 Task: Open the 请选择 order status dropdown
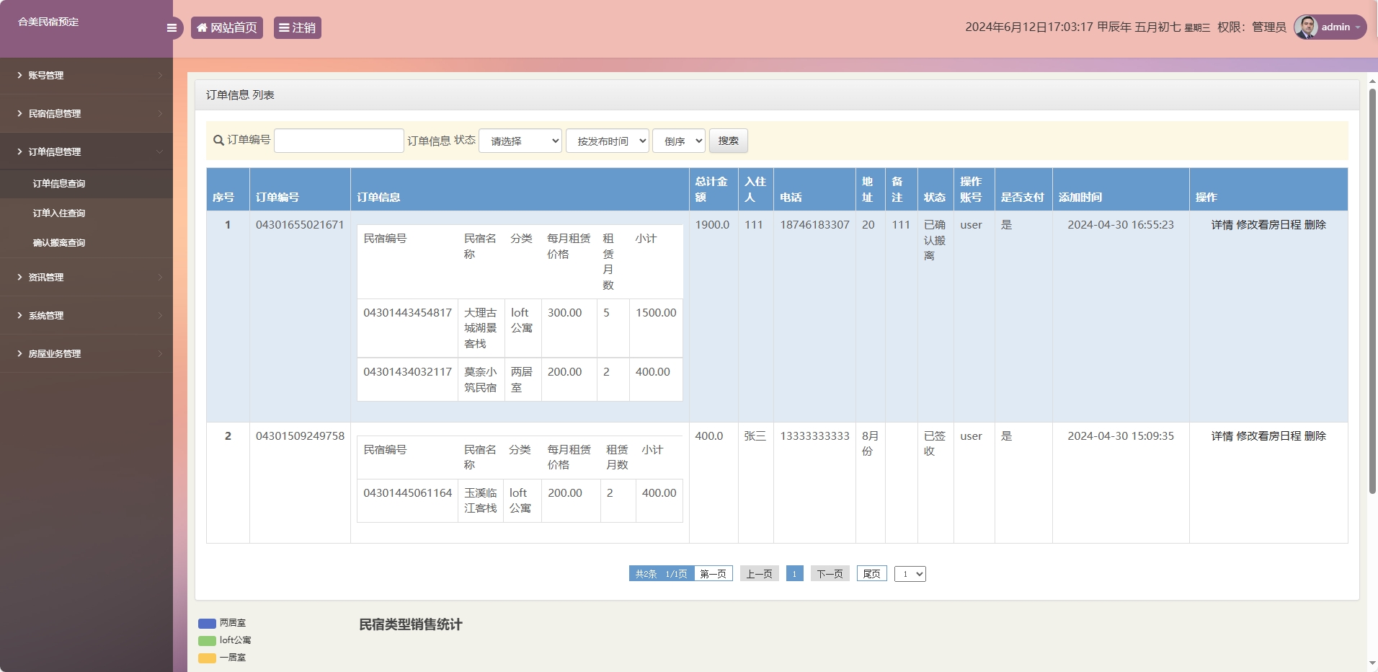[x=520, y=141]
